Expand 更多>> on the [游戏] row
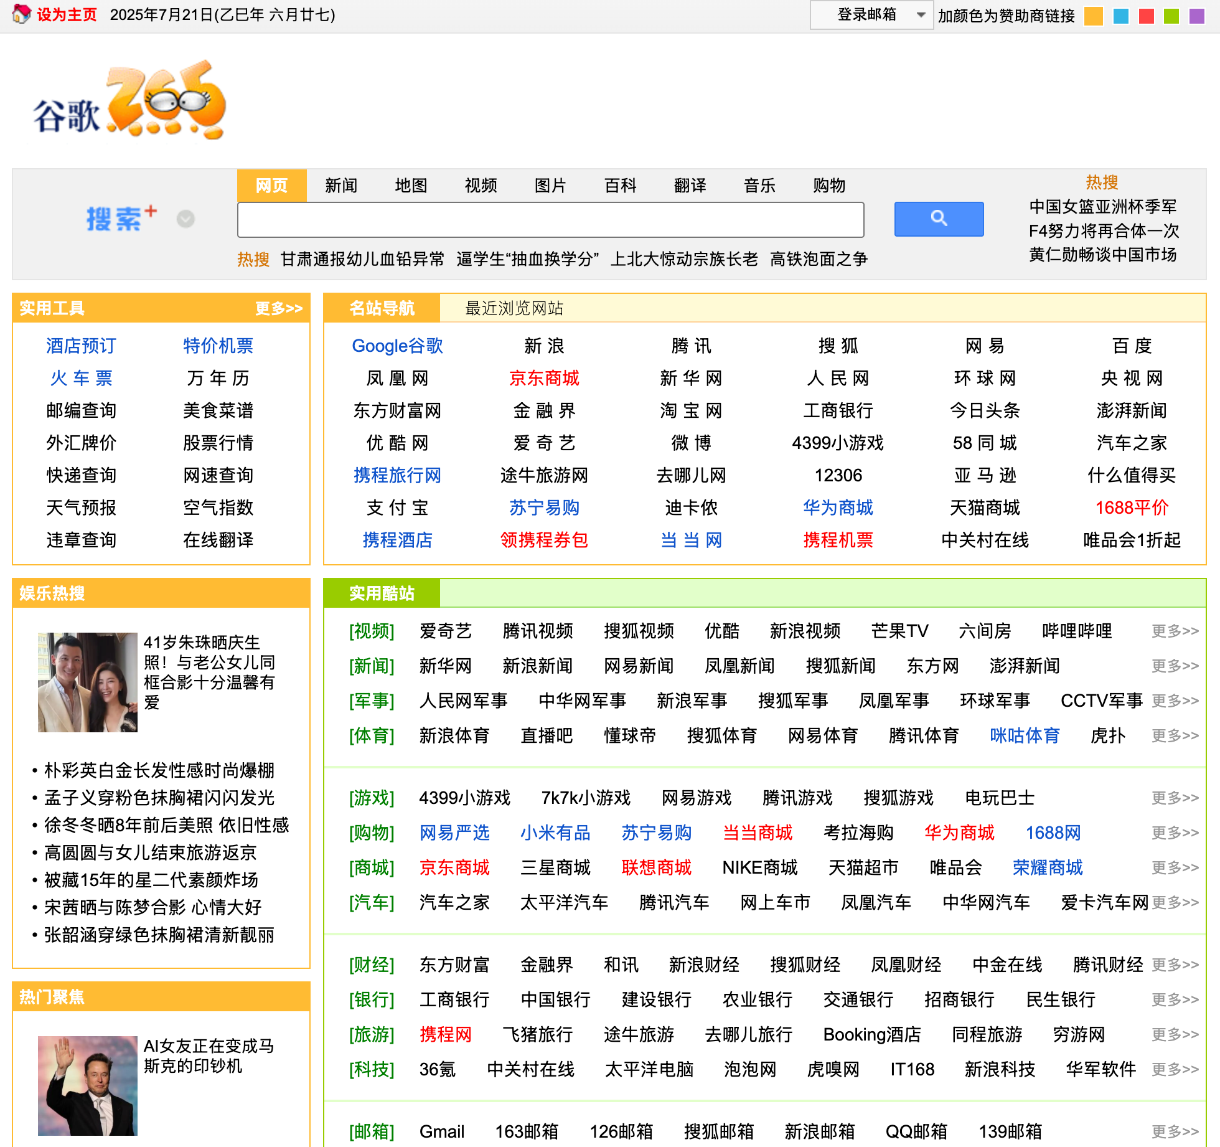Viewport: 1220px width, 1147px height. (x=1175, y=798)
